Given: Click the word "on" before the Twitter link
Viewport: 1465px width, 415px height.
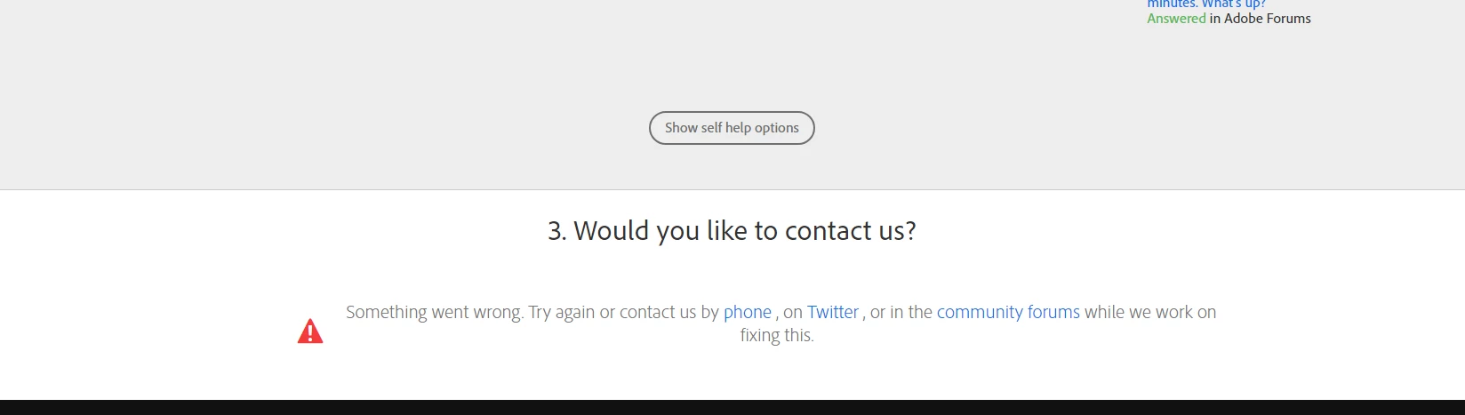Looking at the screenshot, I should (x=793, y=313).
